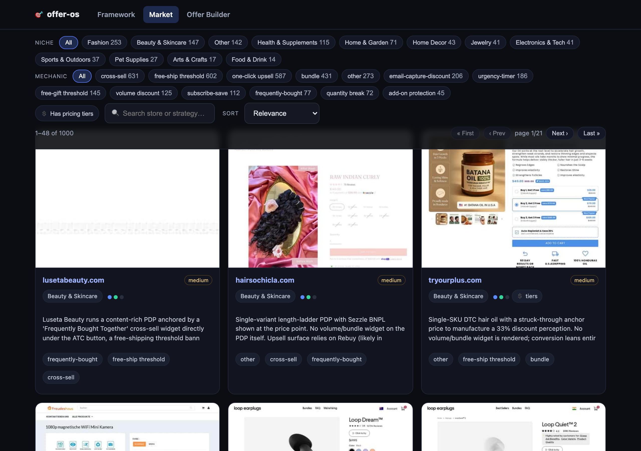
Task: Filter mechanic by other 273
Action: click(x=361, y=76)
